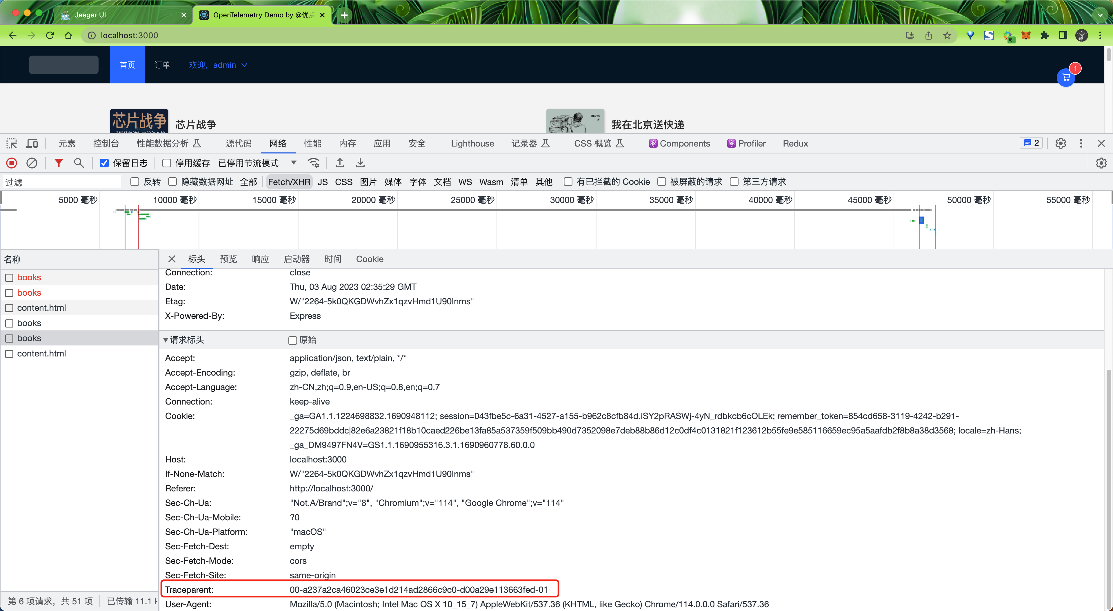Open the Components React panel
The width and height of the screenshot is (1113, 611).
(x=679, y=143)
